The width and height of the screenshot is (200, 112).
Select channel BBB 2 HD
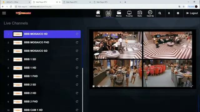tap(42, 93)
